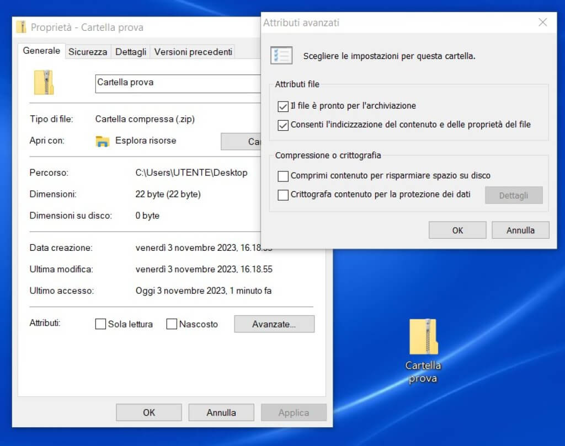Toggle the Sola lettura attribute
This screenshot has height=446, width=565.
pyautogui.click(x=100, y=324)
